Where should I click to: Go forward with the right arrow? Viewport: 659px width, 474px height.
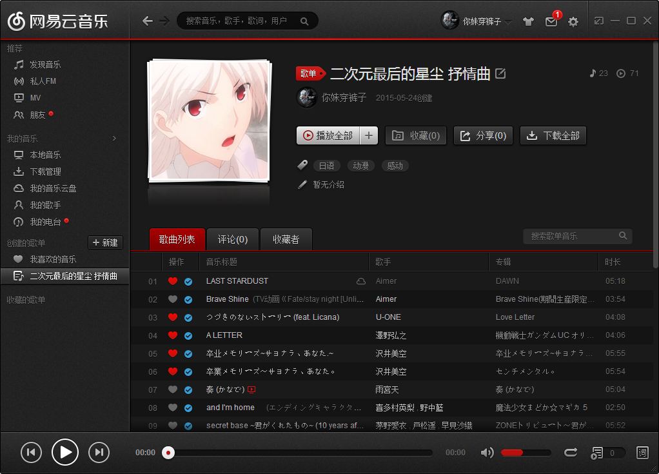click(164, 21)
